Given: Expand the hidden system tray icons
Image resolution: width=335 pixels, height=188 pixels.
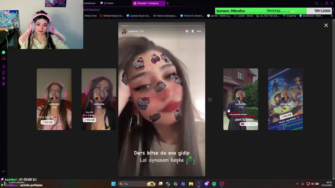Looking at the screenshot, I should pos(297,184).
